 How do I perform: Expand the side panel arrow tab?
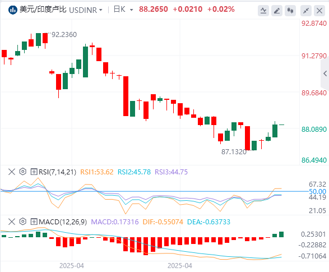click(x=325, y=73)
